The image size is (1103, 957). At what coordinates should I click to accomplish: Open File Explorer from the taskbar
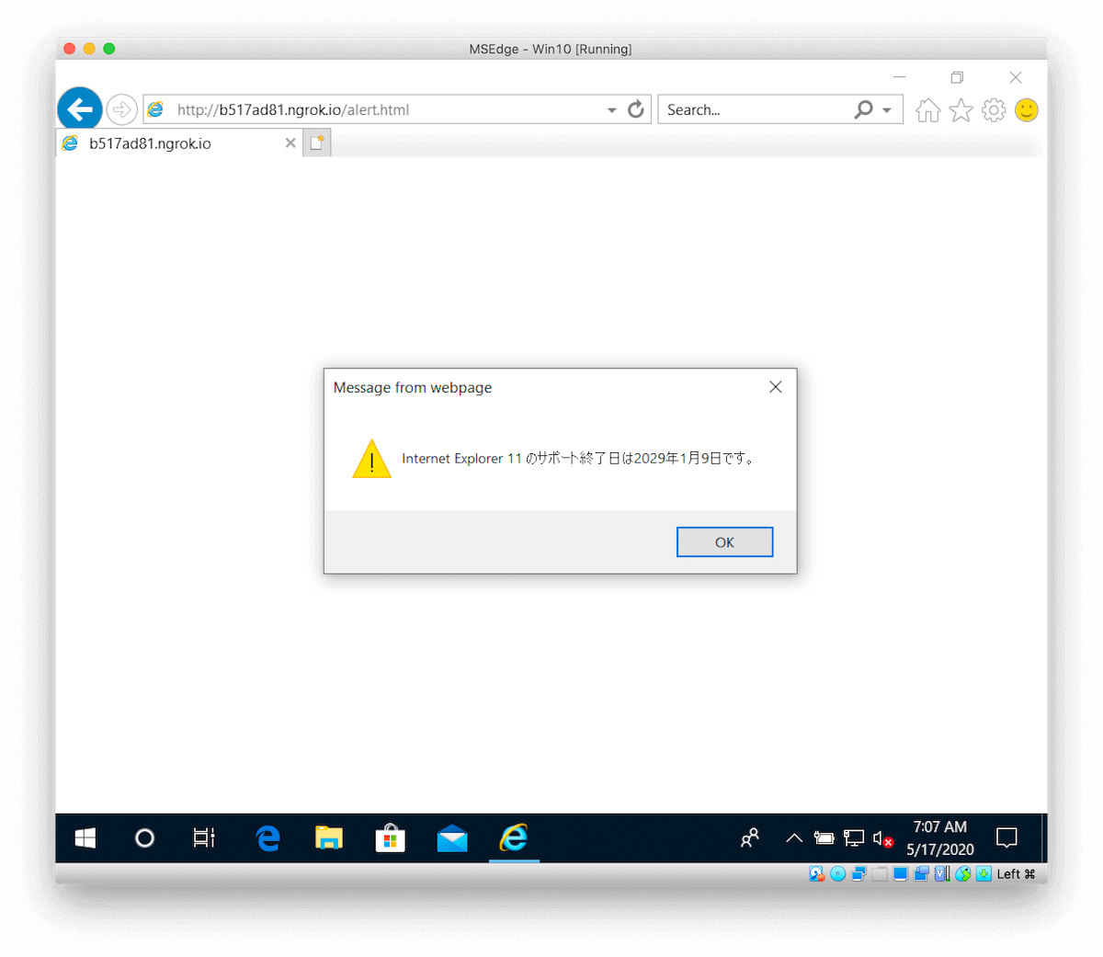[x=329, y=837]
